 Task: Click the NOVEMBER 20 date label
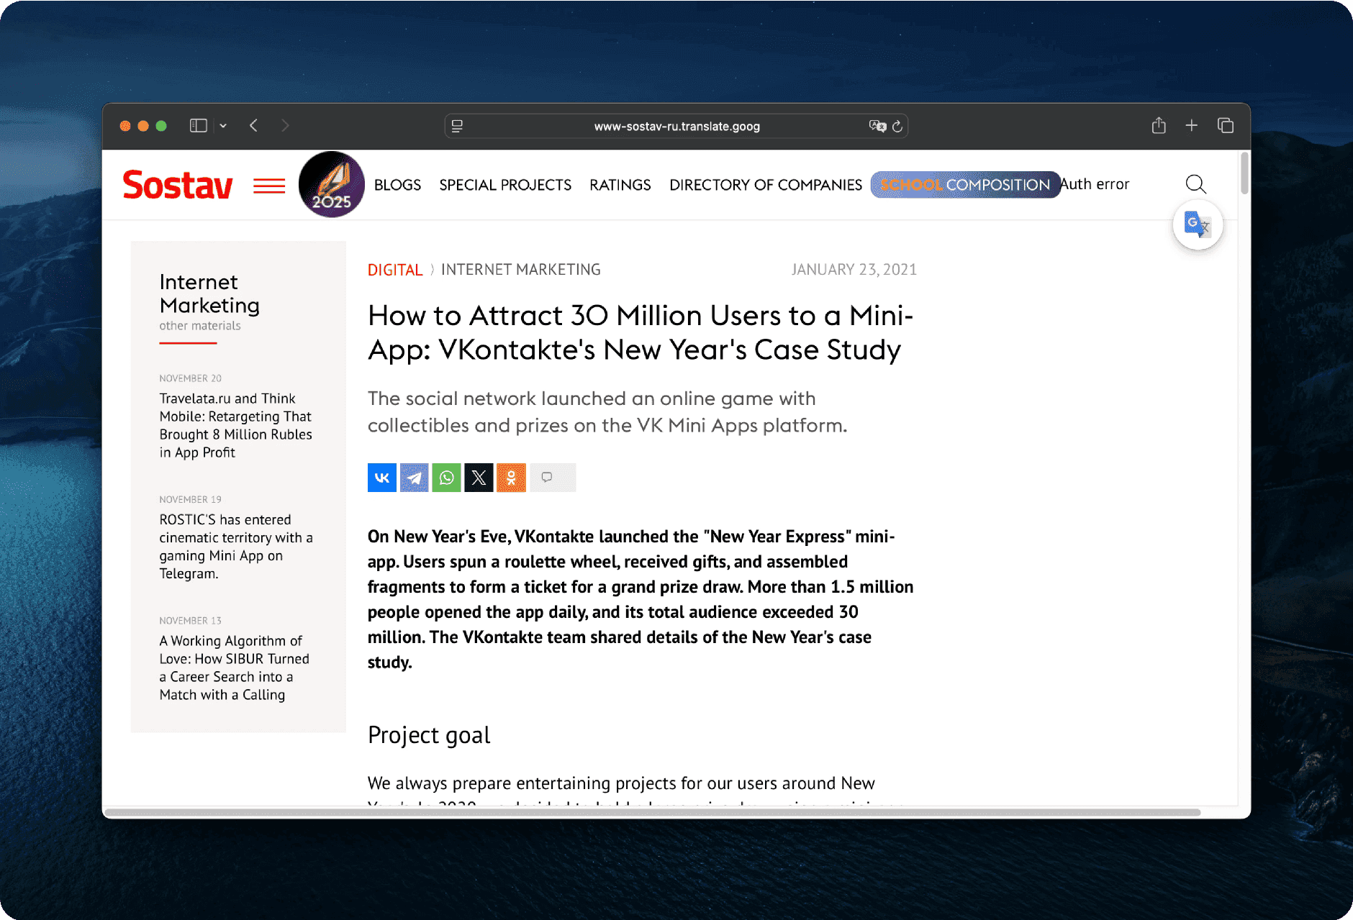pyautogui.click(x=190, y=378)
